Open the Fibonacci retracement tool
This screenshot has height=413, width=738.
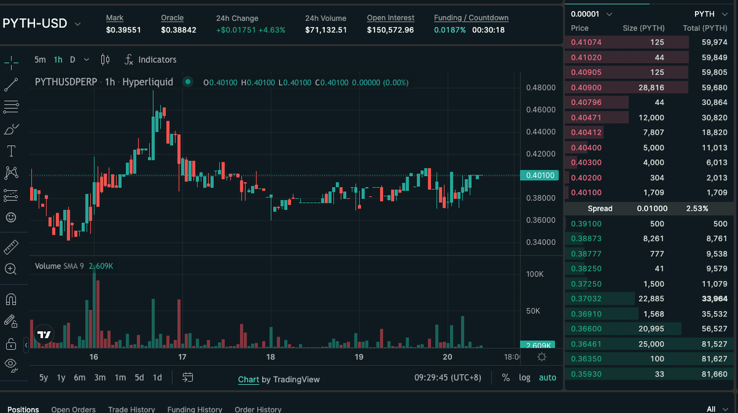tap(11, 107)
